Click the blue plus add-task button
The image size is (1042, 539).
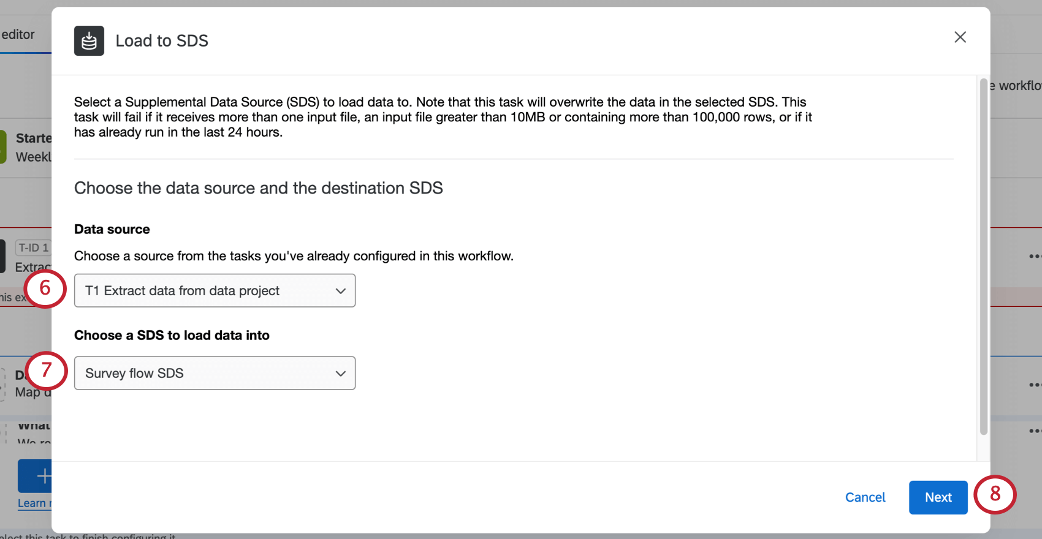point(36,476)
